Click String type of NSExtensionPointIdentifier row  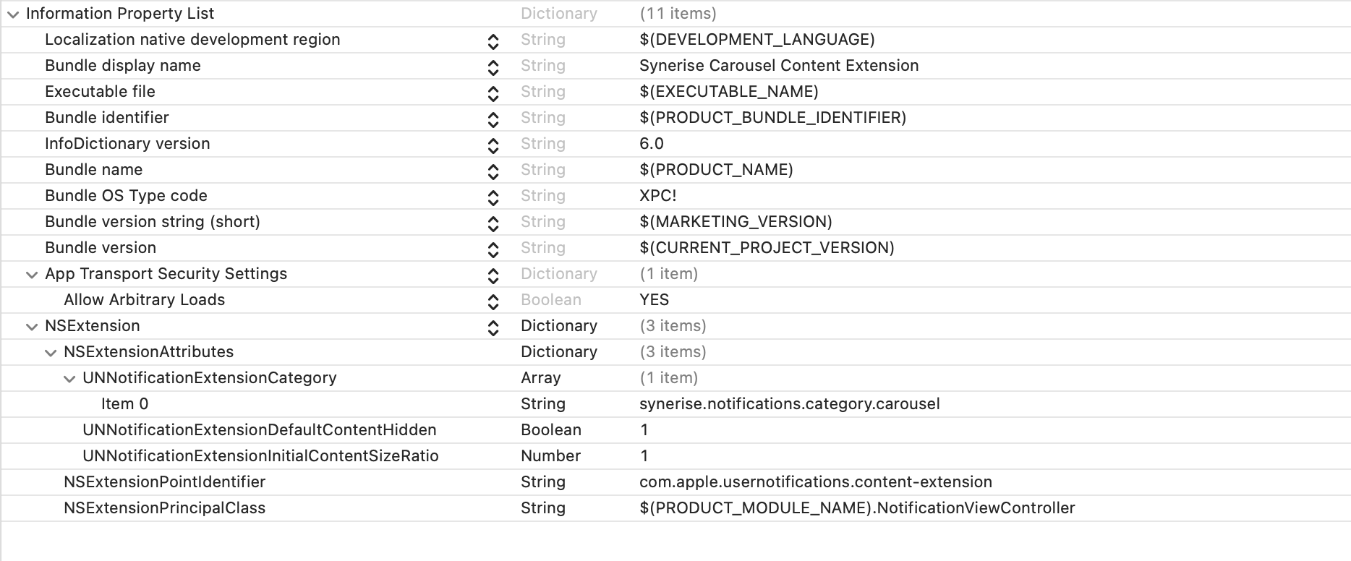coord(543,482)
